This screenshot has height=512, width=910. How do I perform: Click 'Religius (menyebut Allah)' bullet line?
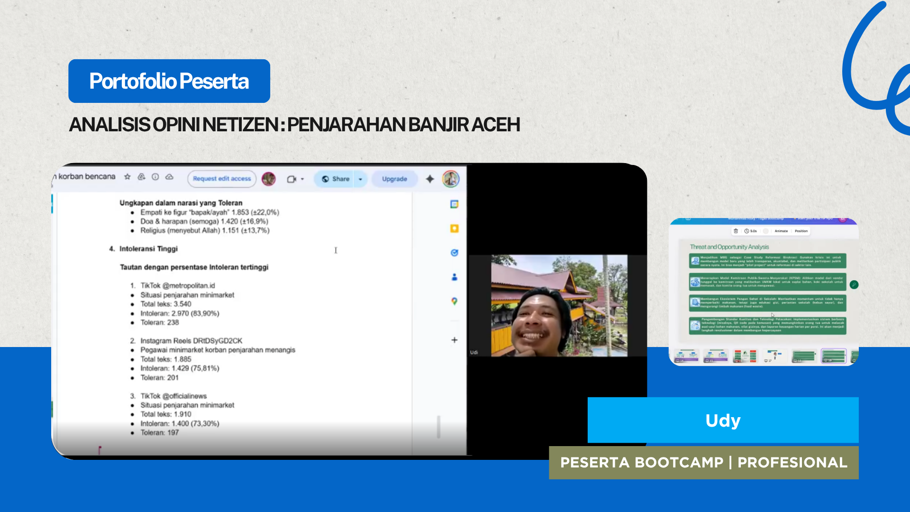pos(205,230)
